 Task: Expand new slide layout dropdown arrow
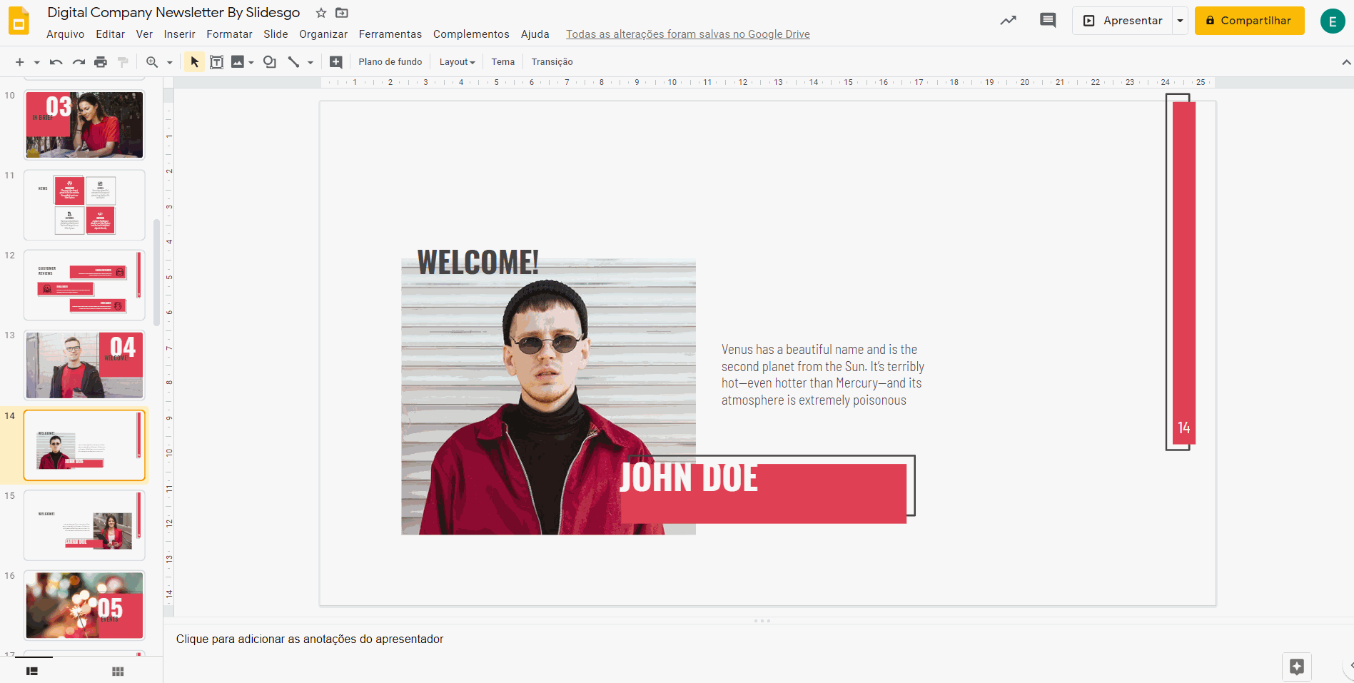[x=36, y=63]
